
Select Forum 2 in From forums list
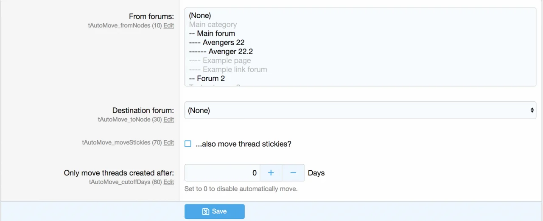(210, 79)
